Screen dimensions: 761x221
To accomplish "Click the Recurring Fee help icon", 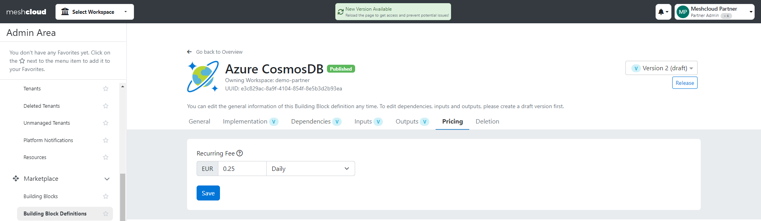I will click(x=239, y=153).
